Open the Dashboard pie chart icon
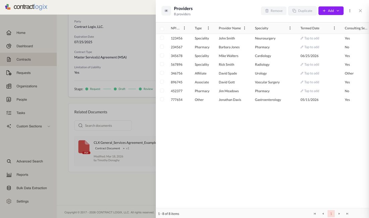 coord(9,46)
